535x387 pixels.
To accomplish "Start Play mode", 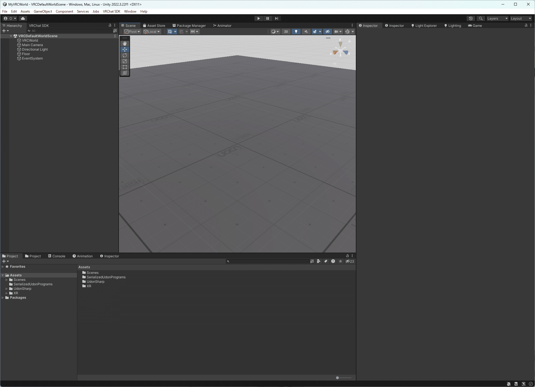I will (x=259, y=18).
